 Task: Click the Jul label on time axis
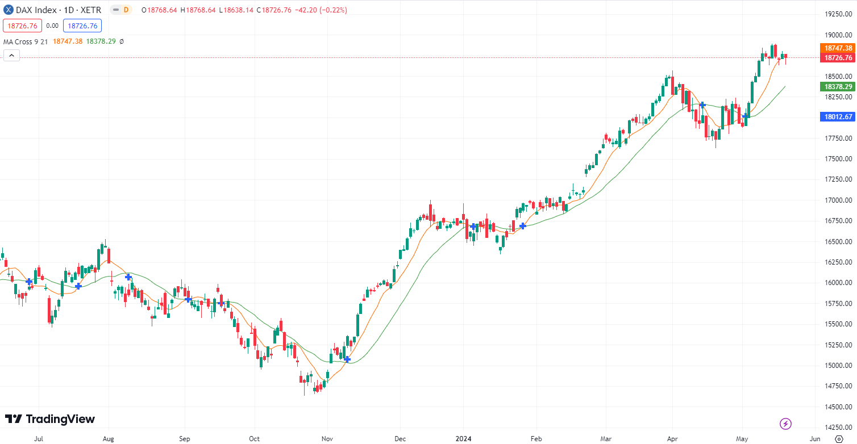click(39, 439)
